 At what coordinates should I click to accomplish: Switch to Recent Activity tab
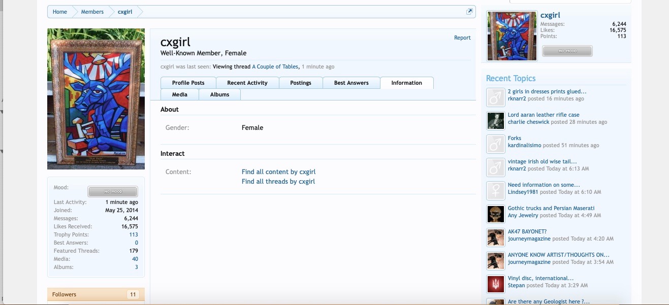point(247,83)
